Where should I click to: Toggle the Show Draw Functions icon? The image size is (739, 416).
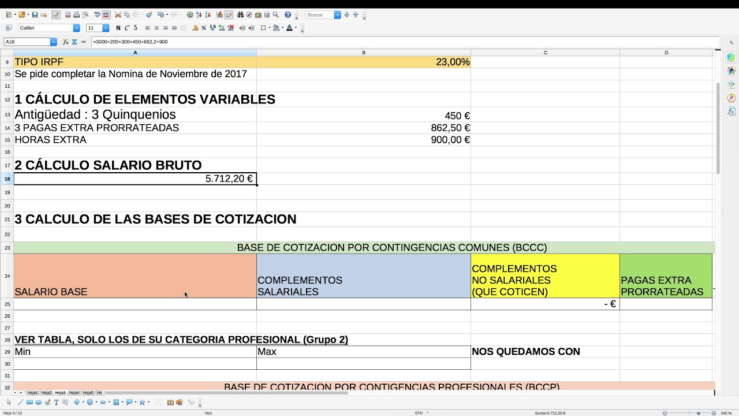pos(229,14)
